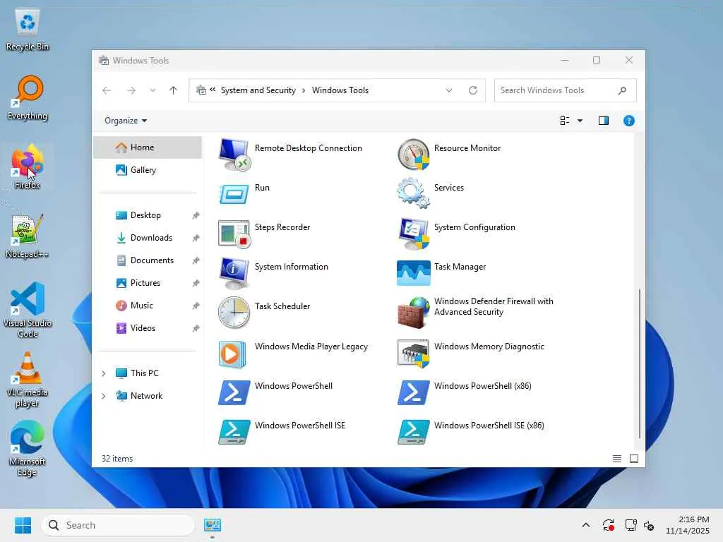Viewport: 723px width, 542px height.
Task: Select the Windows PowerShell ISE icon
Action: click(x=234, y=432)
